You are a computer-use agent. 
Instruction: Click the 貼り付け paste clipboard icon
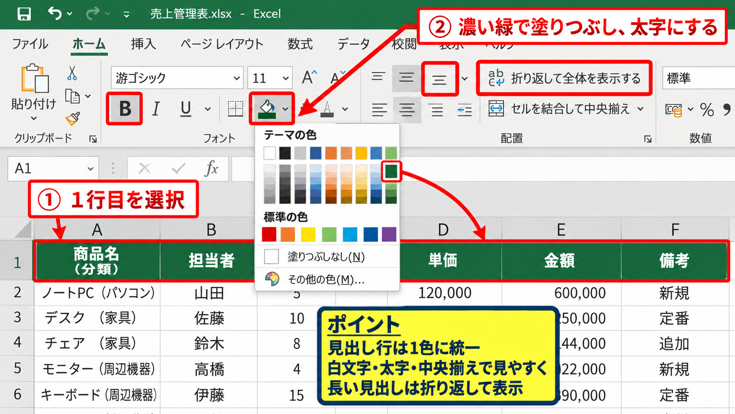coord(35,79)
